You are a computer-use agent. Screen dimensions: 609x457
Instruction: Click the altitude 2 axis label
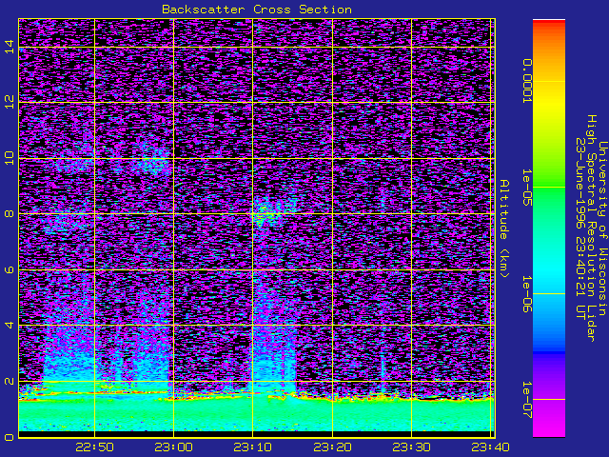(10, 381)
